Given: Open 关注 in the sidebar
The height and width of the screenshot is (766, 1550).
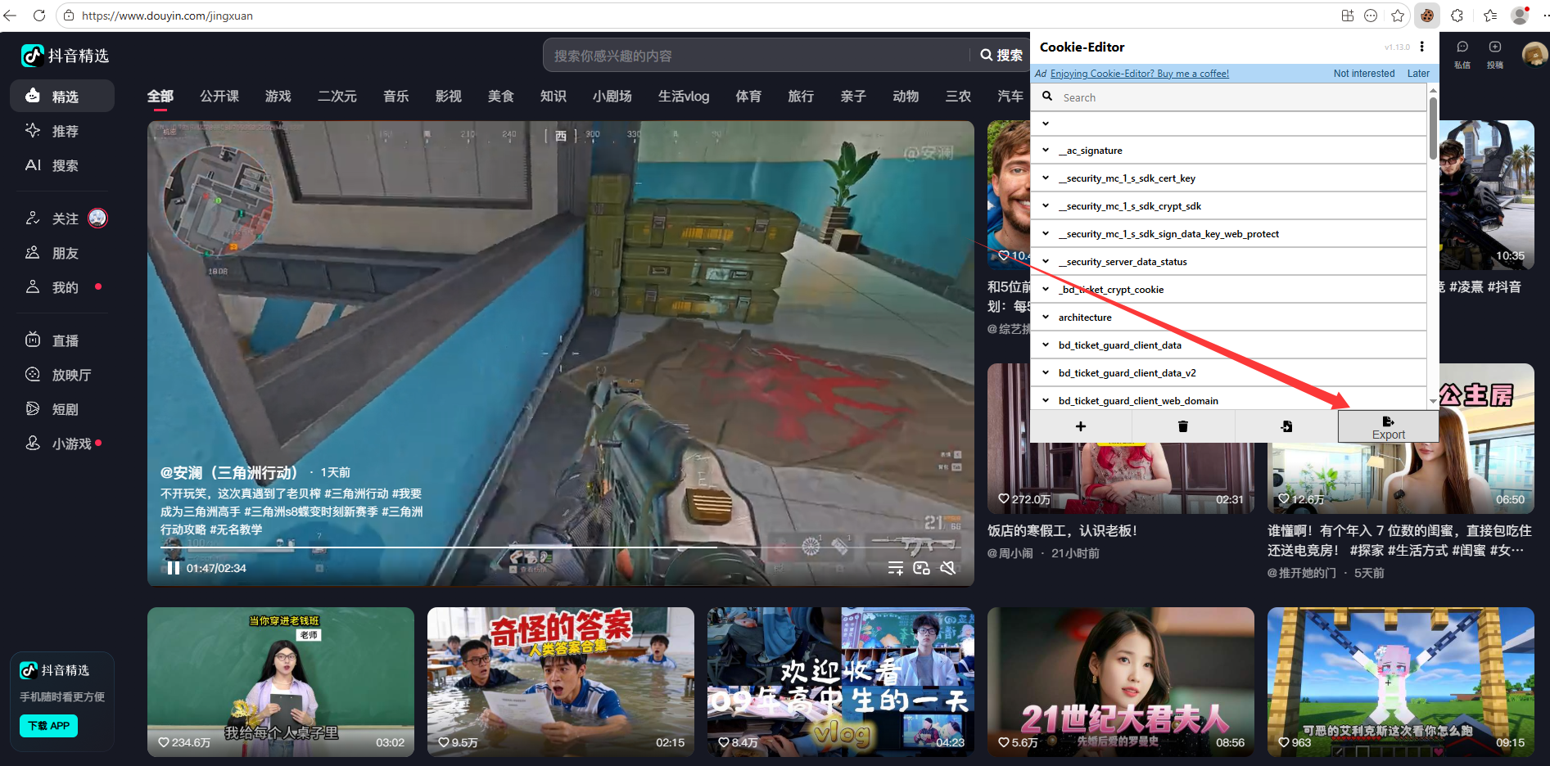Looking at the screenshot, I should pyautogui.click(x=62, y=219).
